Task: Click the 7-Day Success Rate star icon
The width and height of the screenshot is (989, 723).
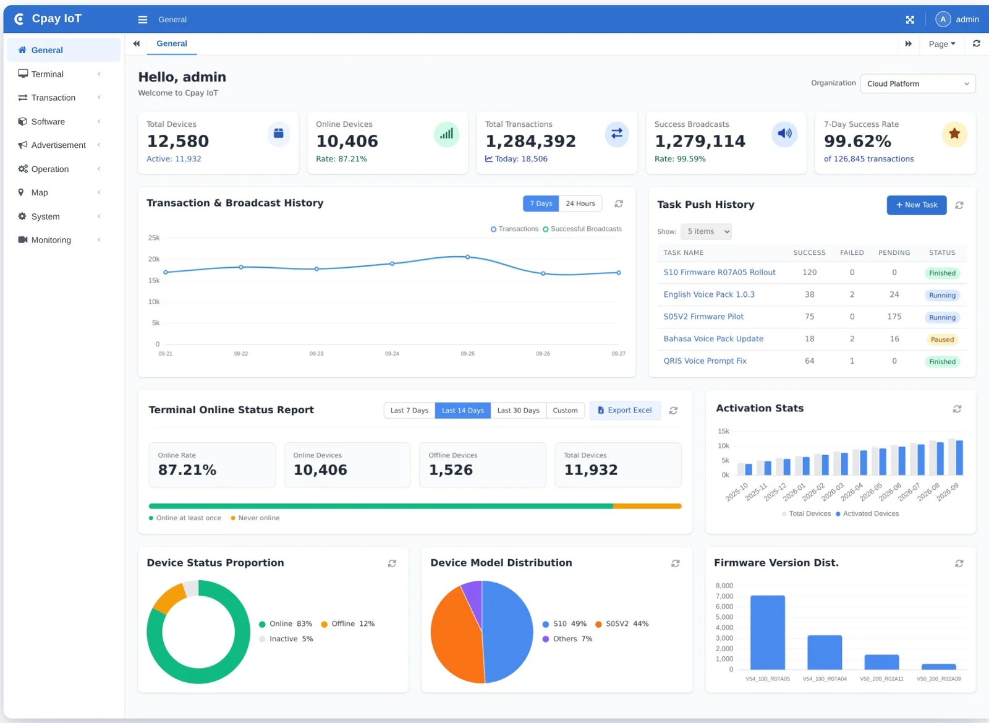Action: click(954, 134)
